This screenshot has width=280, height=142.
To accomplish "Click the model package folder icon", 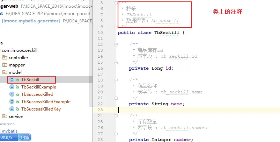I will [5, 72].
